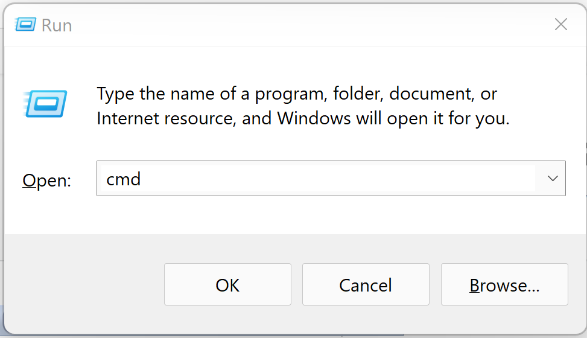Click the underlined B of Browse

(475, 285)
